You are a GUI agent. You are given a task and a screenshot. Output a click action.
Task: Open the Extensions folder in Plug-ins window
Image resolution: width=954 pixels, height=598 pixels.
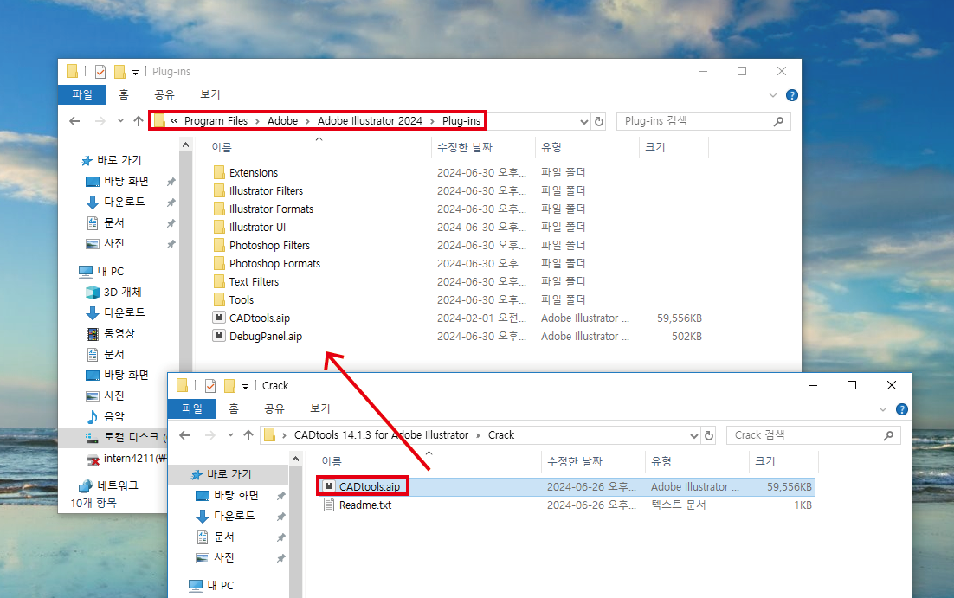[253, 173]
